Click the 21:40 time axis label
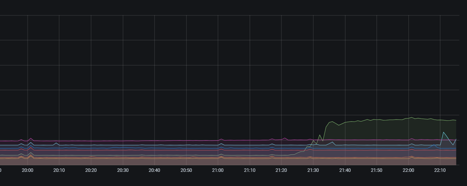Image resolution: width=467 pixels, height=186 pixels. click(345, 170)
